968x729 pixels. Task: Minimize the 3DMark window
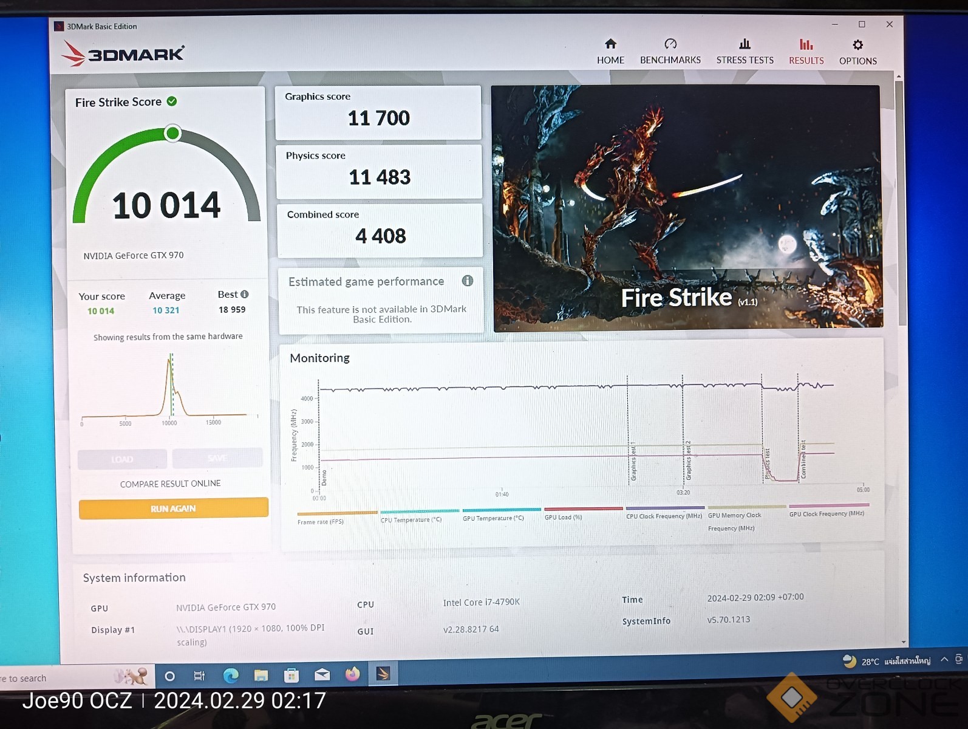tap(835, 24)
